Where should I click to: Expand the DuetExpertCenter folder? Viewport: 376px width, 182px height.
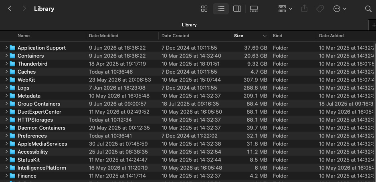point(6,112)
